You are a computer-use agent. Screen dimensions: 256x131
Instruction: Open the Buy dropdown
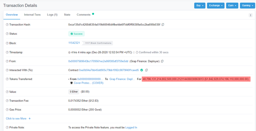pos(200,5)
